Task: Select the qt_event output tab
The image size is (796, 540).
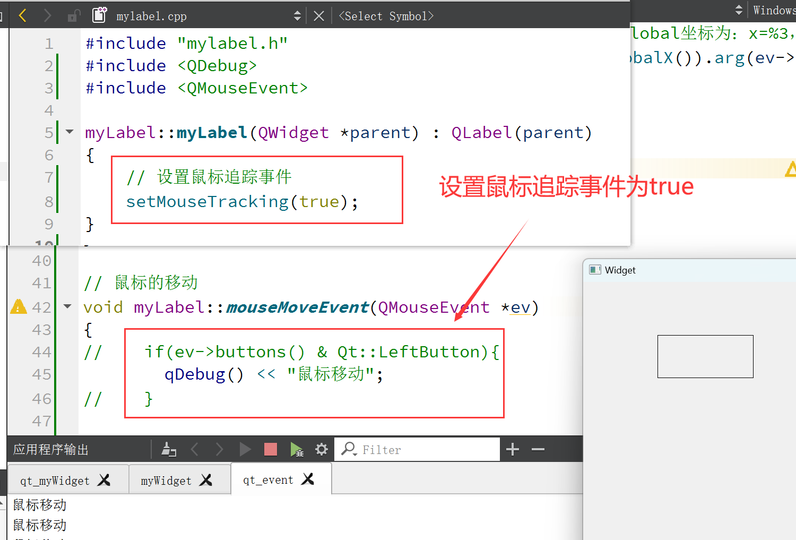Action: click(x=268, y=480)
